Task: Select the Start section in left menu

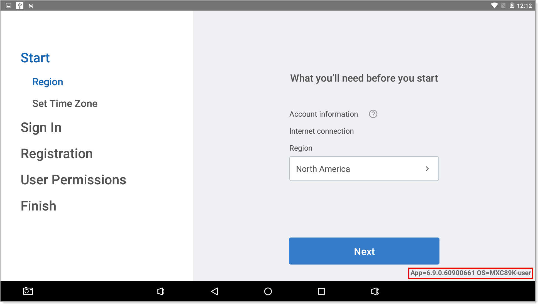Action: click(x=35, y=57)
